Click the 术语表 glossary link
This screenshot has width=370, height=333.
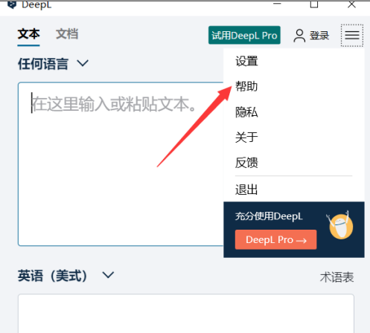coord(336,277)
